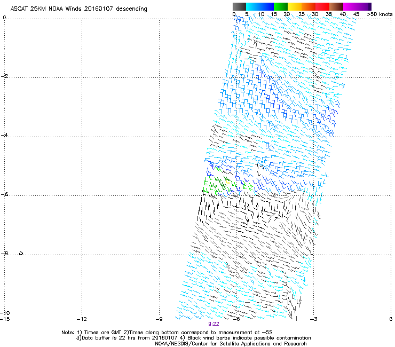
Task: Click the '>50 knots' legend label
Action: 380,14
